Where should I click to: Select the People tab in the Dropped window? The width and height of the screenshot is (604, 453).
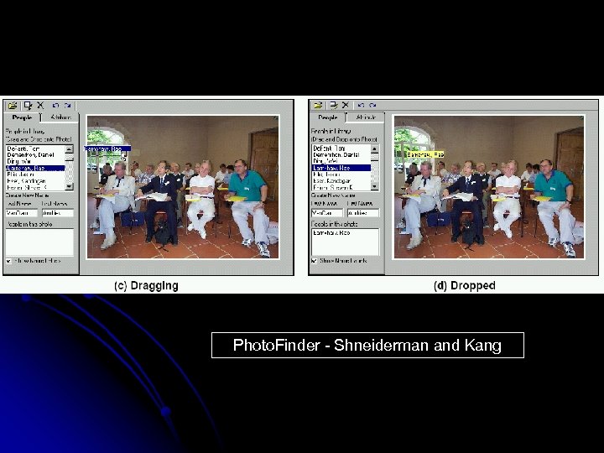(x=327, y=117)
